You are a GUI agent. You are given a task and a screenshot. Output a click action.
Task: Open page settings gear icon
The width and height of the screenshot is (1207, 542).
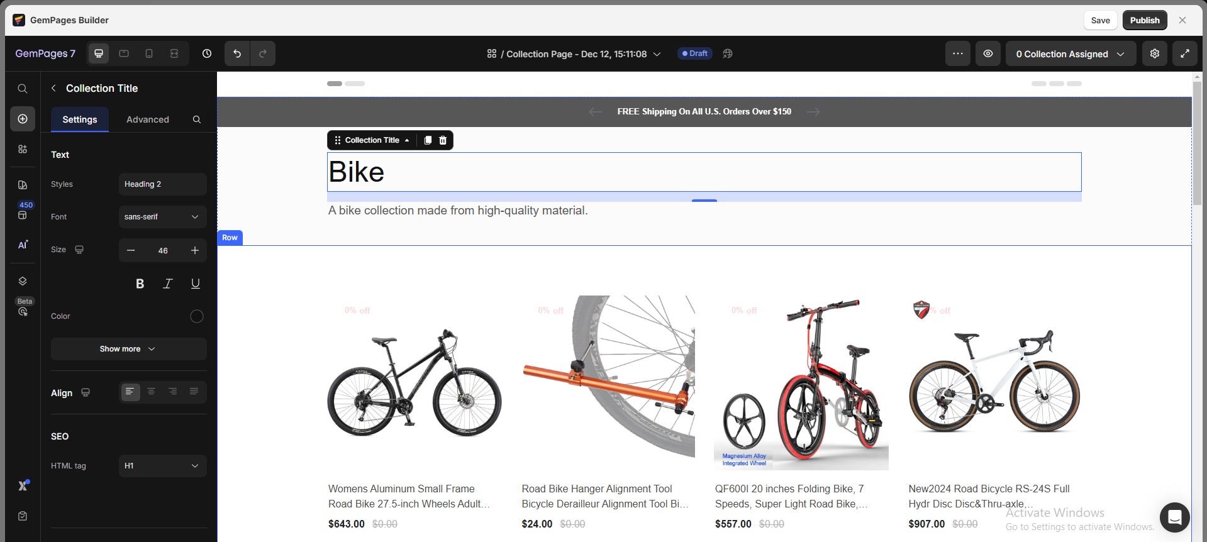(1155, 53)
